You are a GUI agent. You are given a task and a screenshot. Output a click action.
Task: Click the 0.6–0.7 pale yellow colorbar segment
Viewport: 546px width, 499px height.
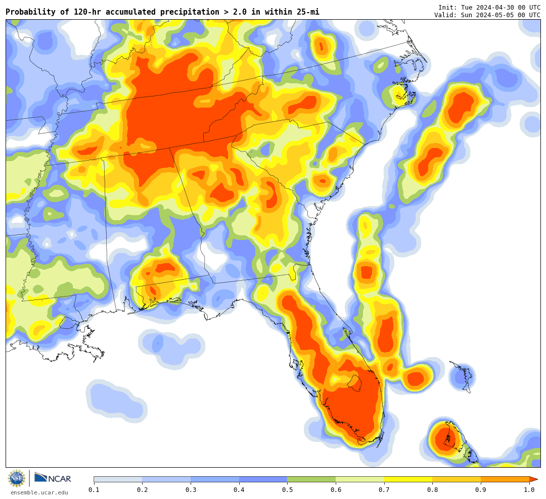point(360,479)
